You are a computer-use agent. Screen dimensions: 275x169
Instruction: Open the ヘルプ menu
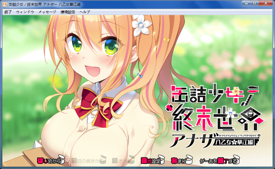point(85,12)
